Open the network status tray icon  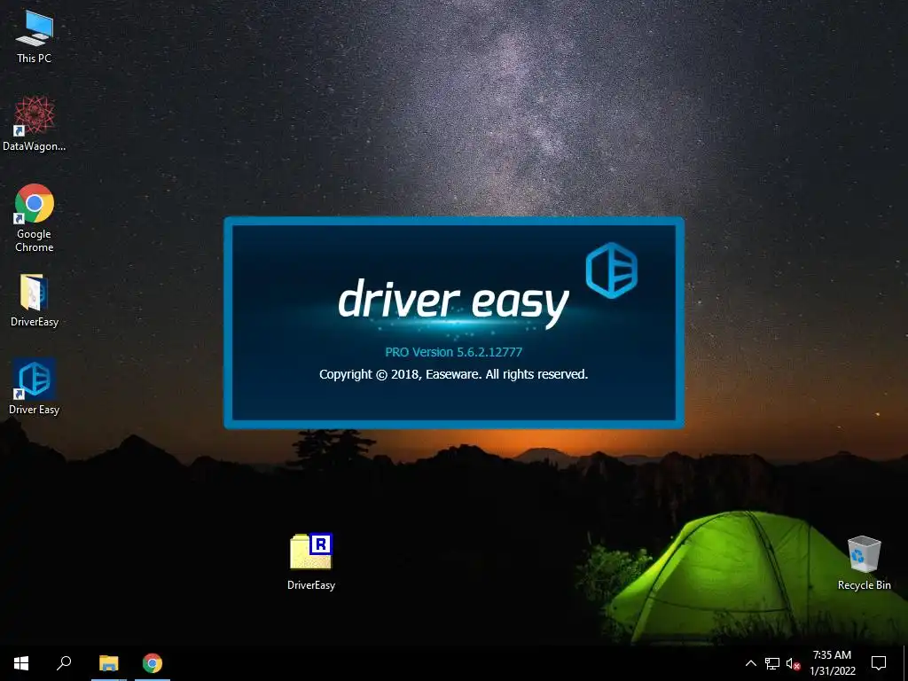point(772,663)
